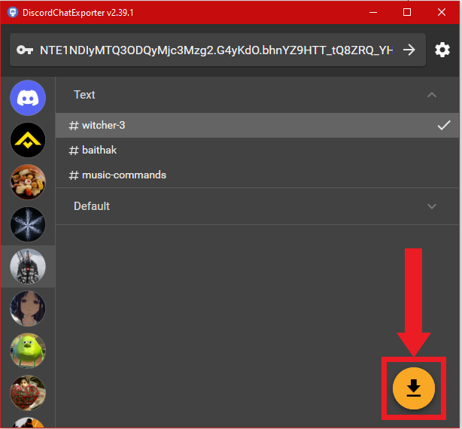This screenshot has width=462, height=429.
Task: Select the music-commands channel
Action: [257, 175]
